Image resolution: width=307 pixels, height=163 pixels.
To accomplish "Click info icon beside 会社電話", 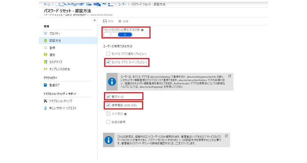I will pos(125,114).
